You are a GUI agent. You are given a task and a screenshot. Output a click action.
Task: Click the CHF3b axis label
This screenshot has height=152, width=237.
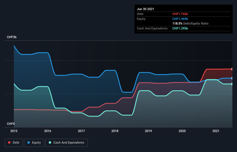point(12,37)
